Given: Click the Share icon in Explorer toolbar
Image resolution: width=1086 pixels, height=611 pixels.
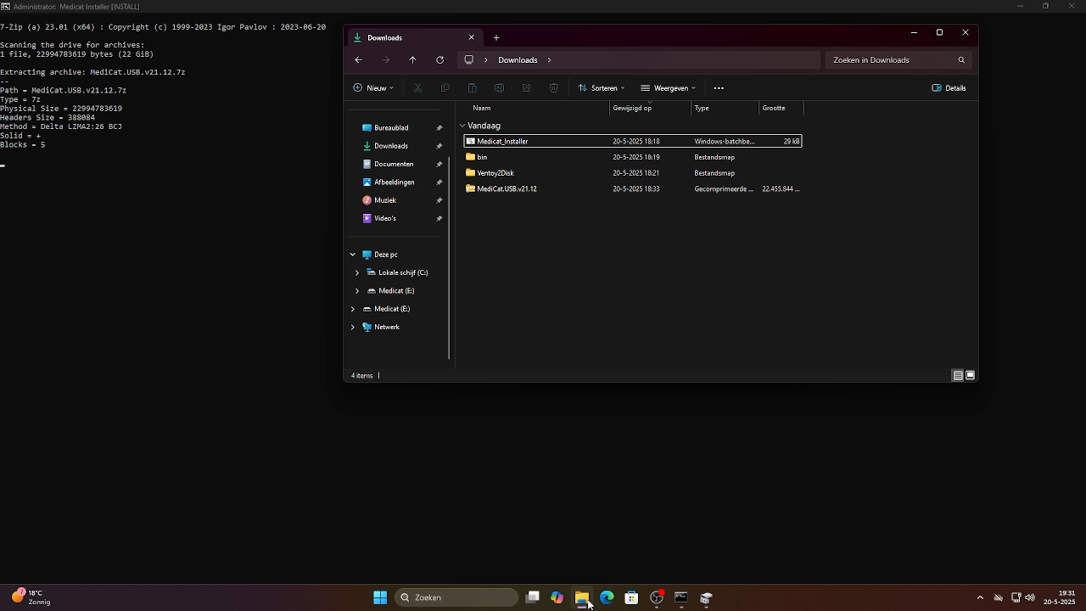Looking at the screenshot, I should click(526, 88).
